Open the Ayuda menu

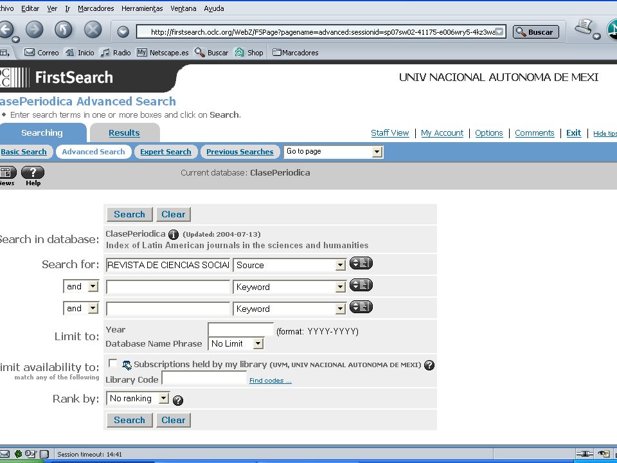click(214, 8)
